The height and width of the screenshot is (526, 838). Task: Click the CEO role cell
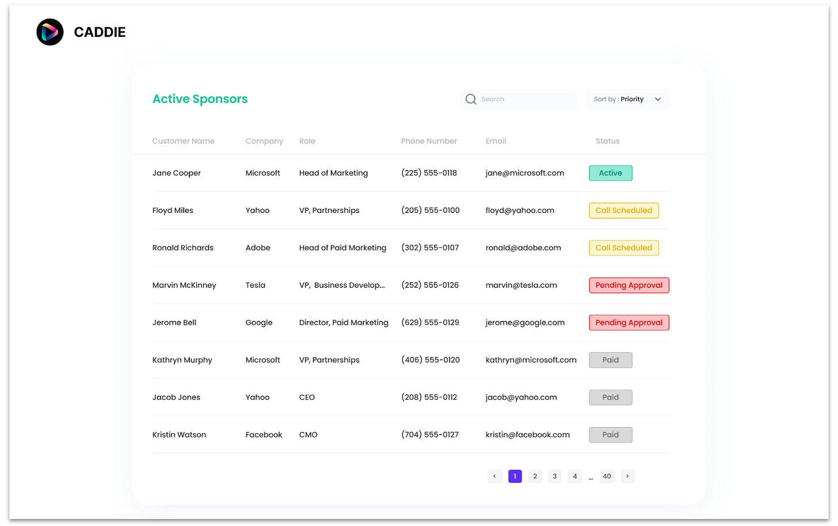pyautogui.click(x=307, y=398)
